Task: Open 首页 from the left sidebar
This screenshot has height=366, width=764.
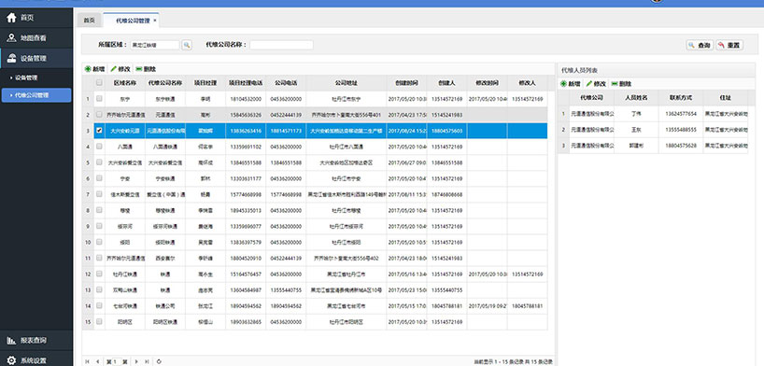Action: pyautogui.click(x=36, y=18)
